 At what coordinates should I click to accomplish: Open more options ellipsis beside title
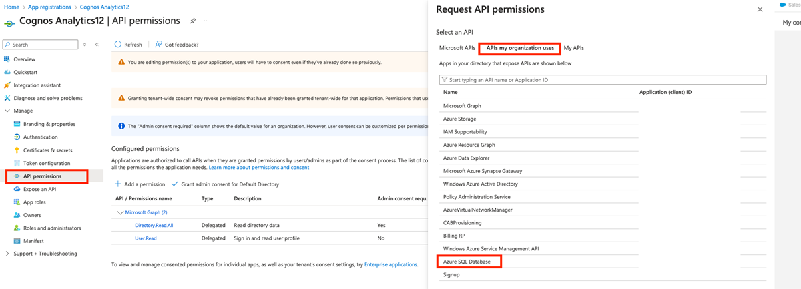pos(206,21)
